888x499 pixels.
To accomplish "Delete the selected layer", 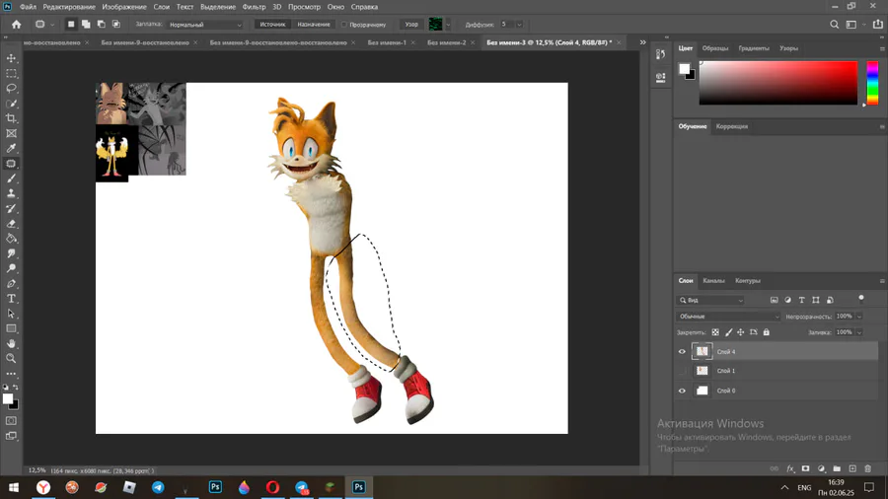I will click(867, 468).
